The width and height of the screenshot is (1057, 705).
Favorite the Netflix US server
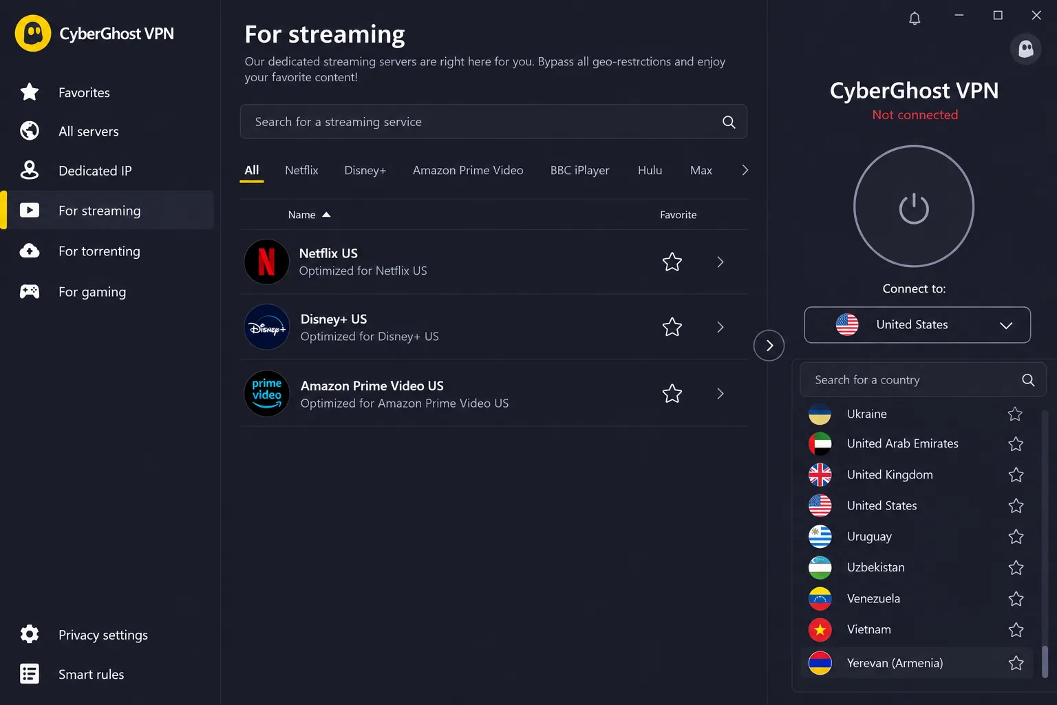(x=672, y=262)
